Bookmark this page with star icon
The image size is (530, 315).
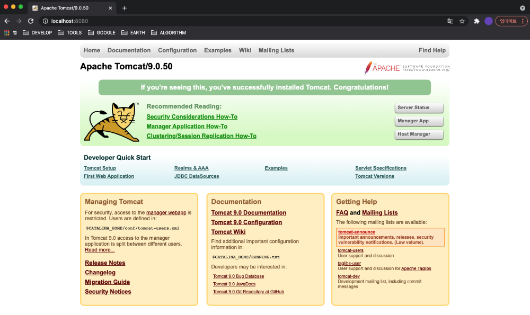tap(462, 21)
